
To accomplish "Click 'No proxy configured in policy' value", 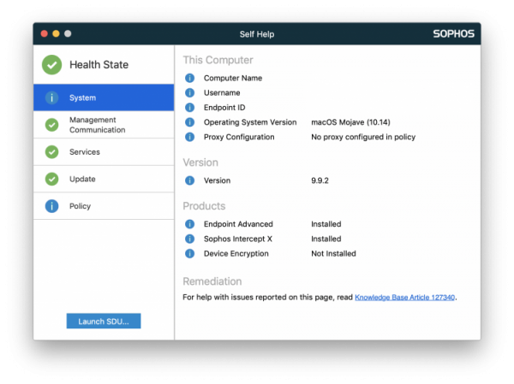I will click(363, 137).
